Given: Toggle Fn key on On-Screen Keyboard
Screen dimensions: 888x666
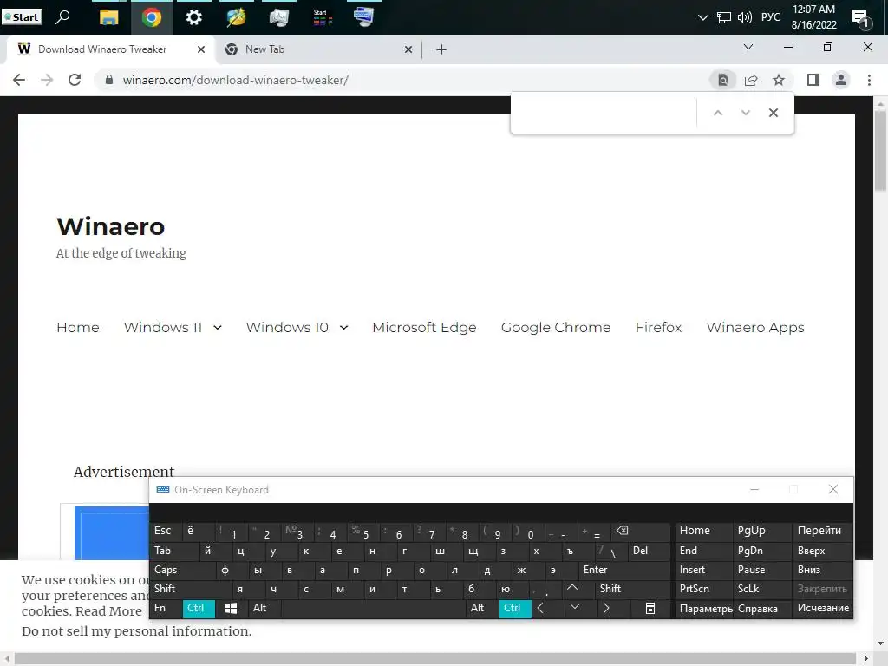Looking at the screenshot, I should click(166, 608).
